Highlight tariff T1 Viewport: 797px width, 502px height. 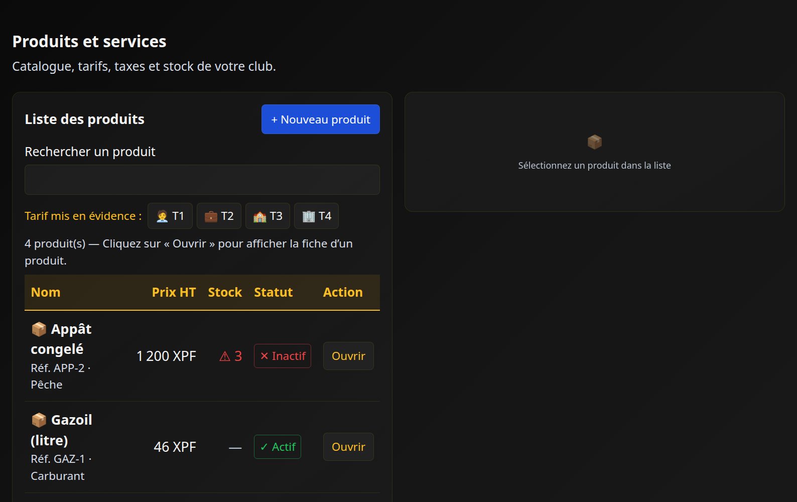pyautogui.click(x=170, y=216)
